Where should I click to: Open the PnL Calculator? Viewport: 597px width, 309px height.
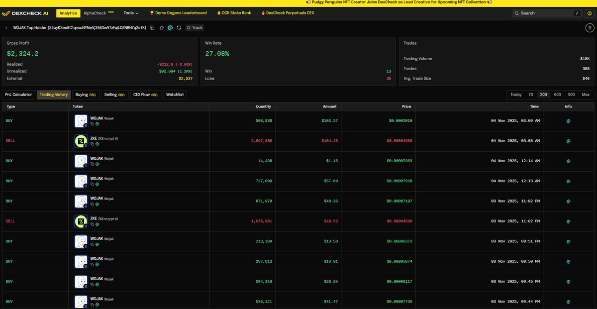[x=18, y=95]
